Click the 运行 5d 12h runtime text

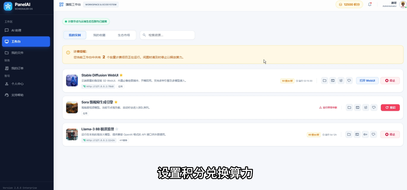coord(329,135)
